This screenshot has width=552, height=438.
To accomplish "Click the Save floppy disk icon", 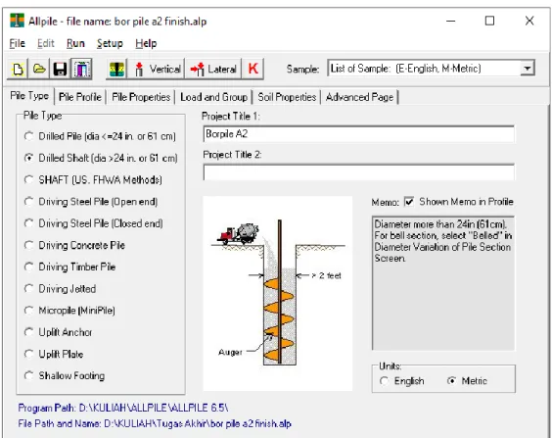I will [x=60, y=69].
